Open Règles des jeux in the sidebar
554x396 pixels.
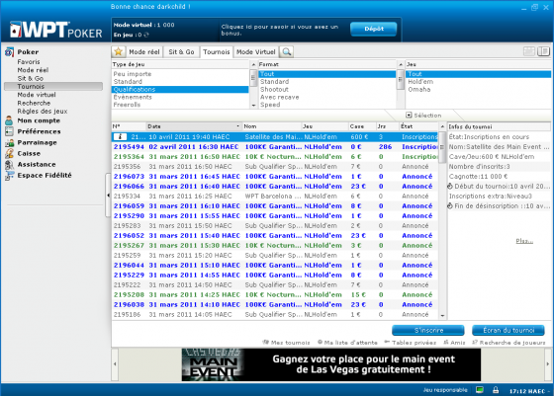43,111
